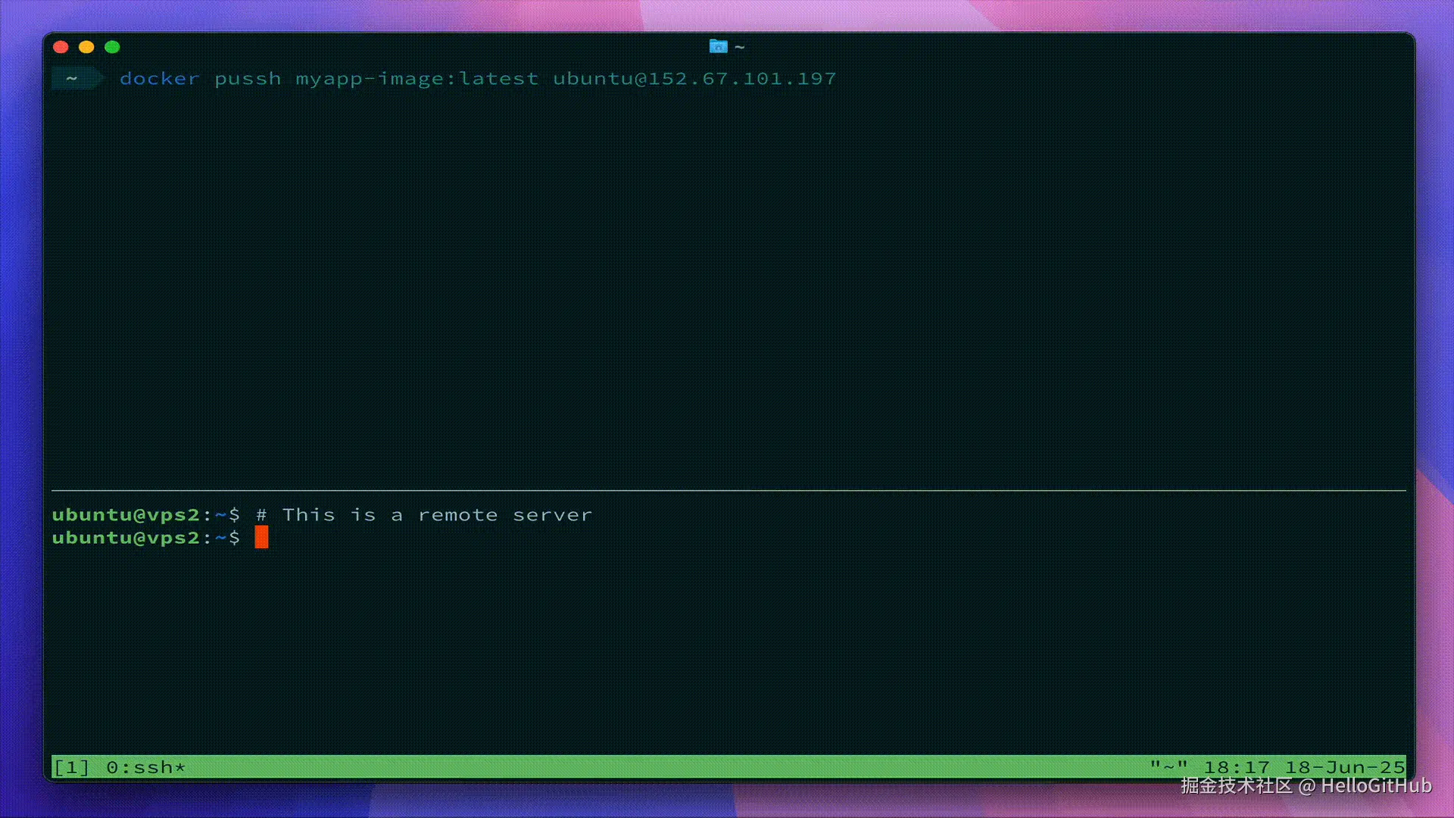
Task: Click the myapp-image:latest argument text
Action: coord(417,78)
